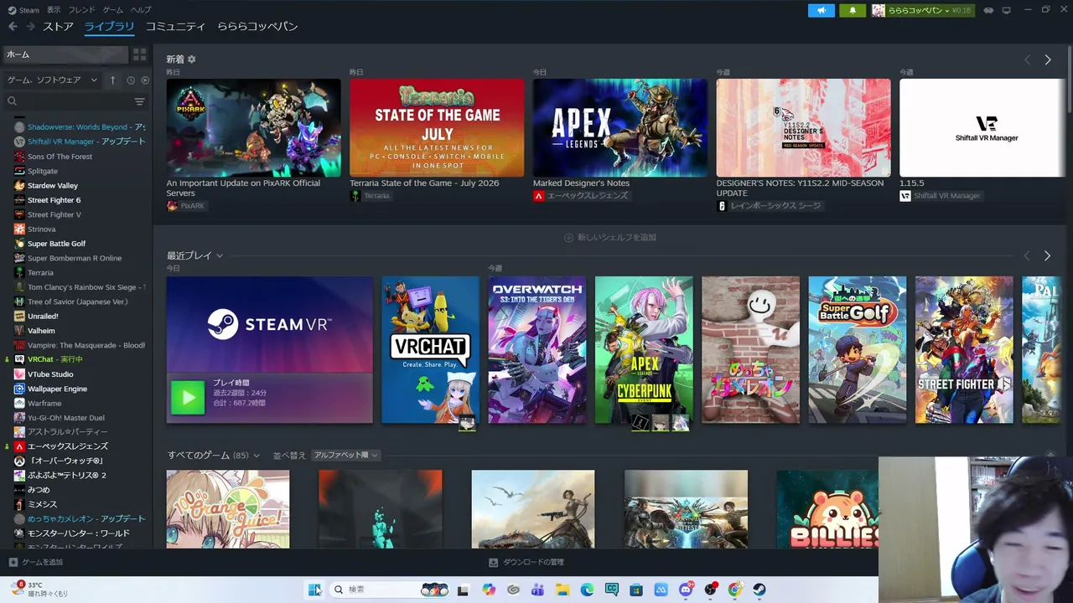Open Copilot from the taskbar

click(x=489, y=590)
